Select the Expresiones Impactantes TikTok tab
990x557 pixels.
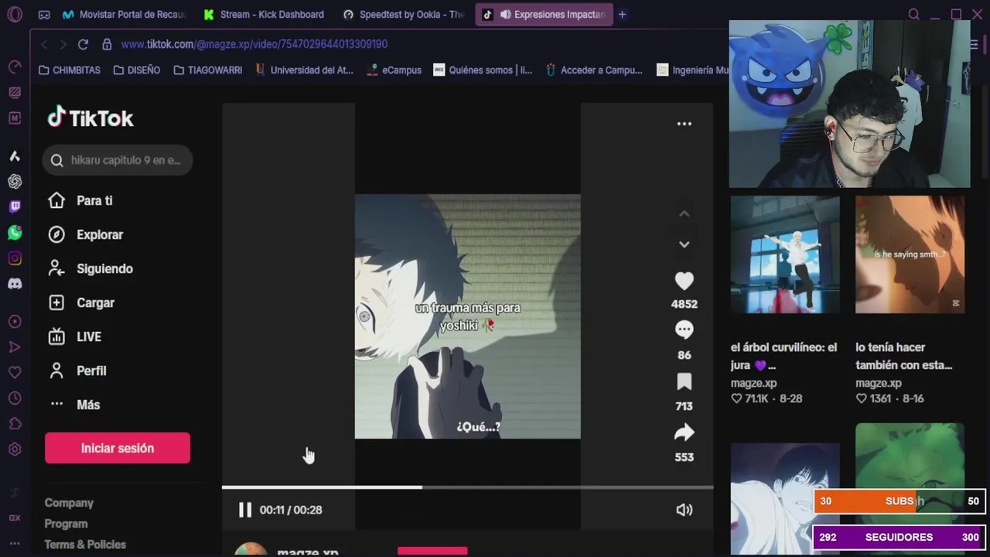(543, 14)
